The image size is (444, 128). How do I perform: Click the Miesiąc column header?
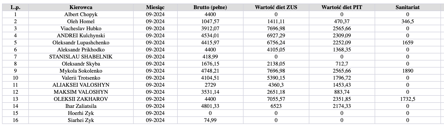[155, 7]
